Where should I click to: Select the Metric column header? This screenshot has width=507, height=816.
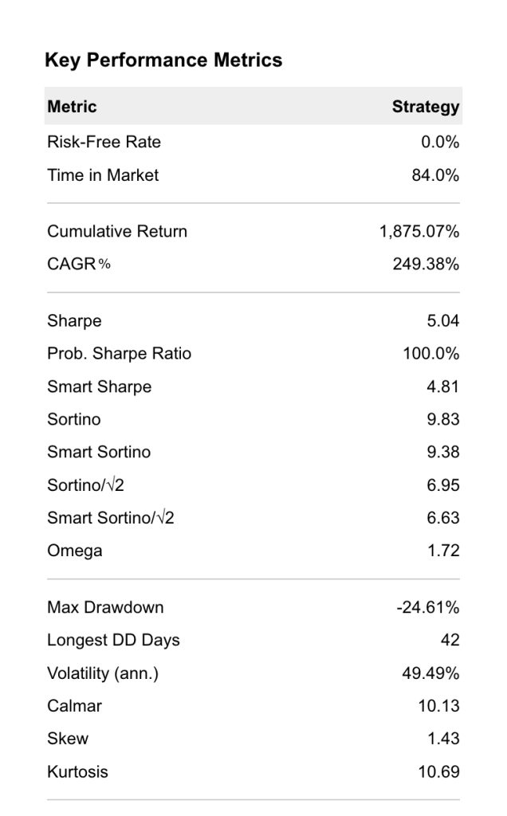pos(72,107)
